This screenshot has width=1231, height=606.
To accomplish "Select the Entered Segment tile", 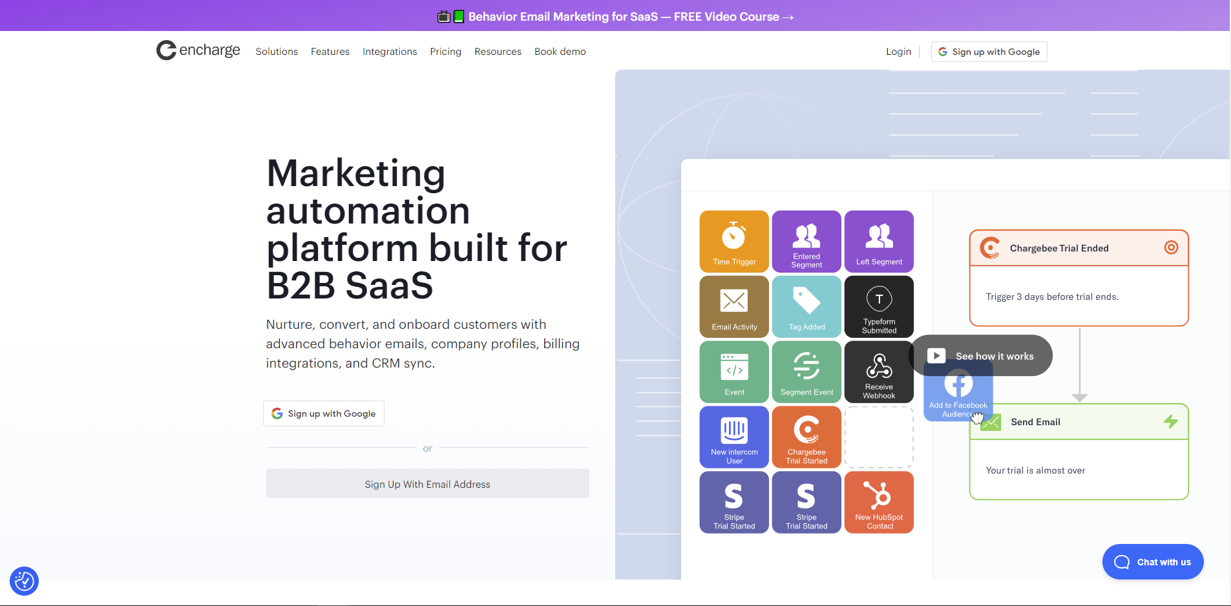I will 806,242.
